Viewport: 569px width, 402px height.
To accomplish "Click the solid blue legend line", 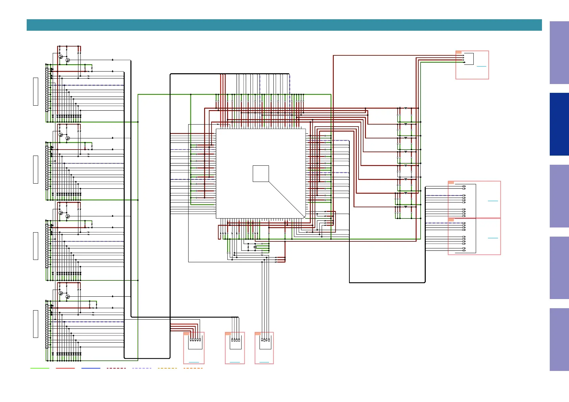I will click(x=91, y=368).
